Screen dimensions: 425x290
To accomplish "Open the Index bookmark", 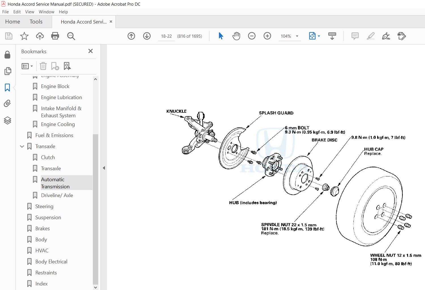I will 41,284.
